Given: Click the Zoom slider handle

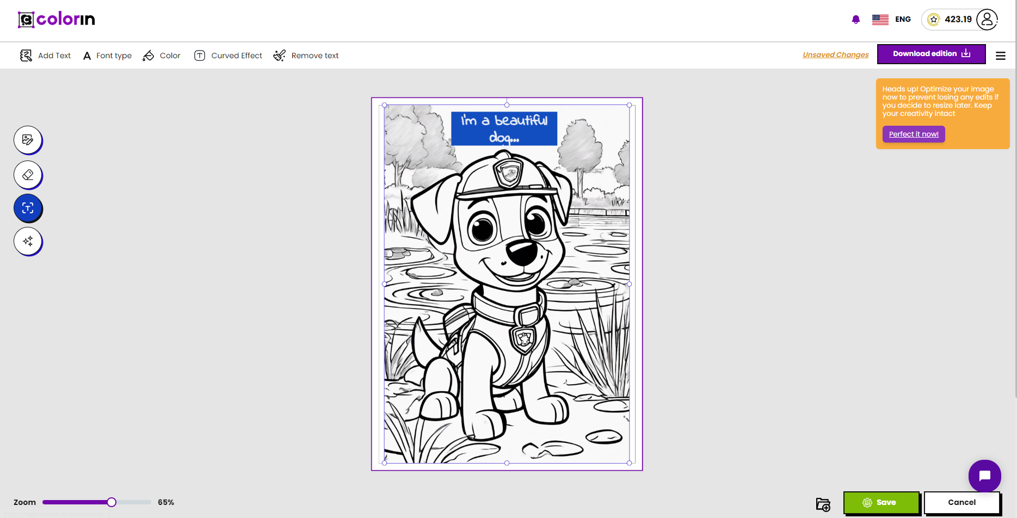Looking at the screenshot, I should pyautogui.click(x=112, y=502).
